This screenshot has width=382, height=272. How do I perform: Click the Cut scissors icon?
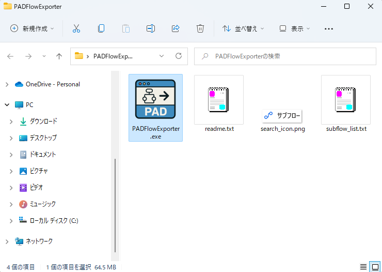(76, 28)
